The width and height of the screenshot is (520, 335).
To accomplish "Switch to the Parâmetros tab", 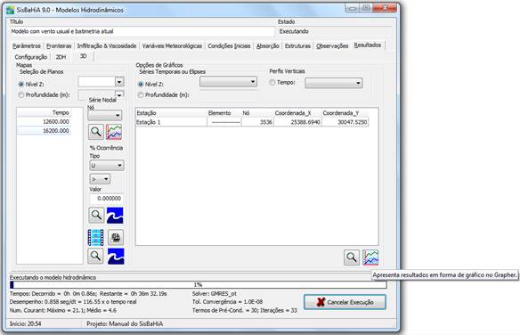I will [x=27, y=45].
